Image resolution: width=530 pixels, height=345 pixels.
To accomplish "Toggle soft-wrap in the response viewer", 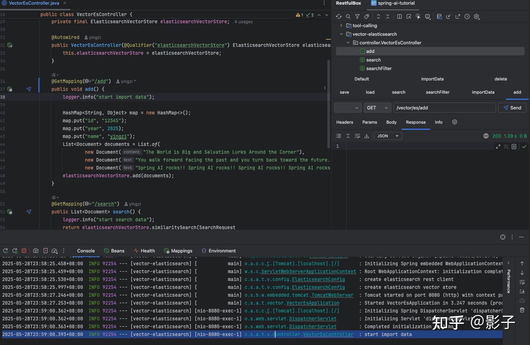I will [x=357, y=136].
